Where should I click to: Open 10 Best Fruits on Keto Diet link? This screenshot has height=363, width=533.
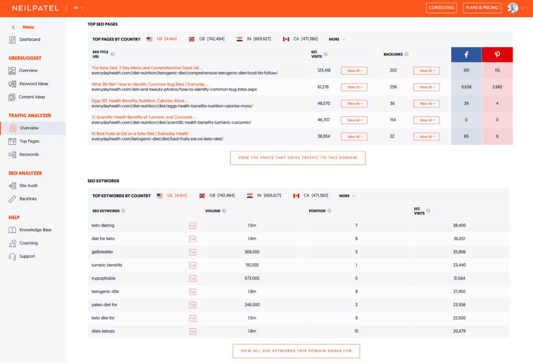coord(139,133)
